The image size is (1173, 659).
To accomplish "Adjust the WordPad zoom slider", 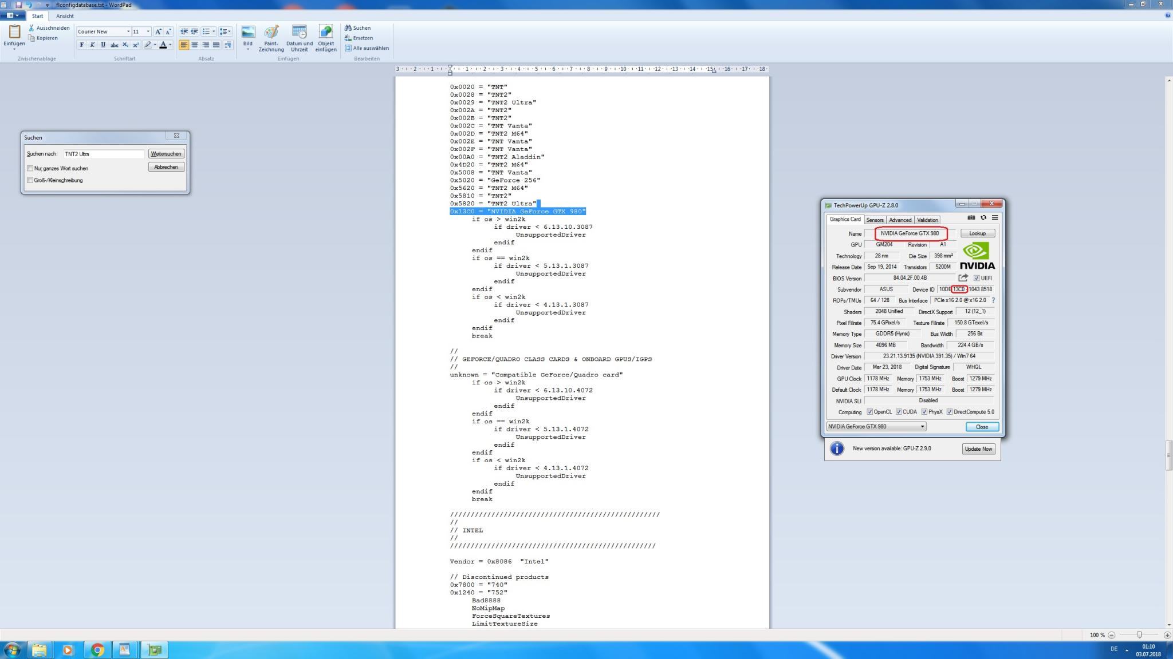I will (1139, 635).
